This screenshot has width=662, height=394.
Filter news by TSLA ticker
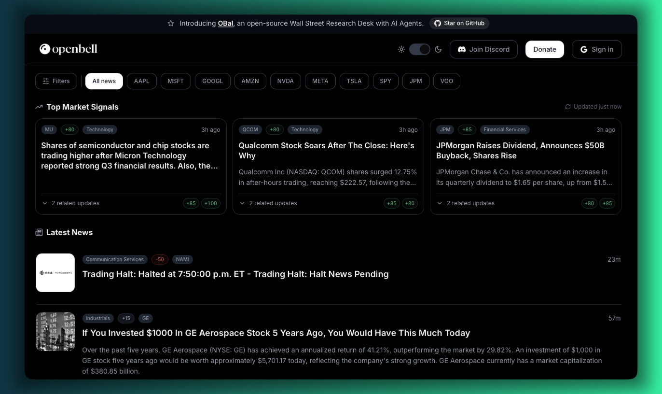[x=354, y=81]
